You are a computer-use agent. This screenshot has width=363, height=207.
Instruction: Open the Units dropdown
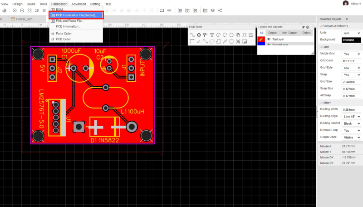tap(351, 33)
